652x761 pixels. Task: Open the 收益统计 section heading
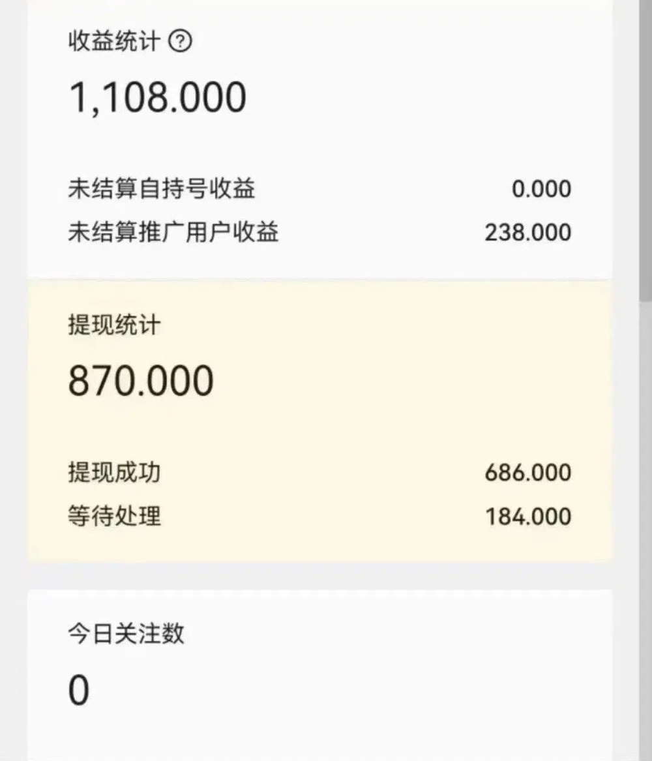[114, 41]
